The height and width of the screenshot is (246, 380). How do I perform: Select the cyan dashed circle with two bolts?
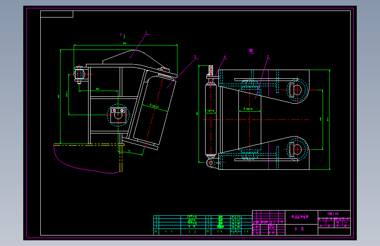[x=118, y=115]
